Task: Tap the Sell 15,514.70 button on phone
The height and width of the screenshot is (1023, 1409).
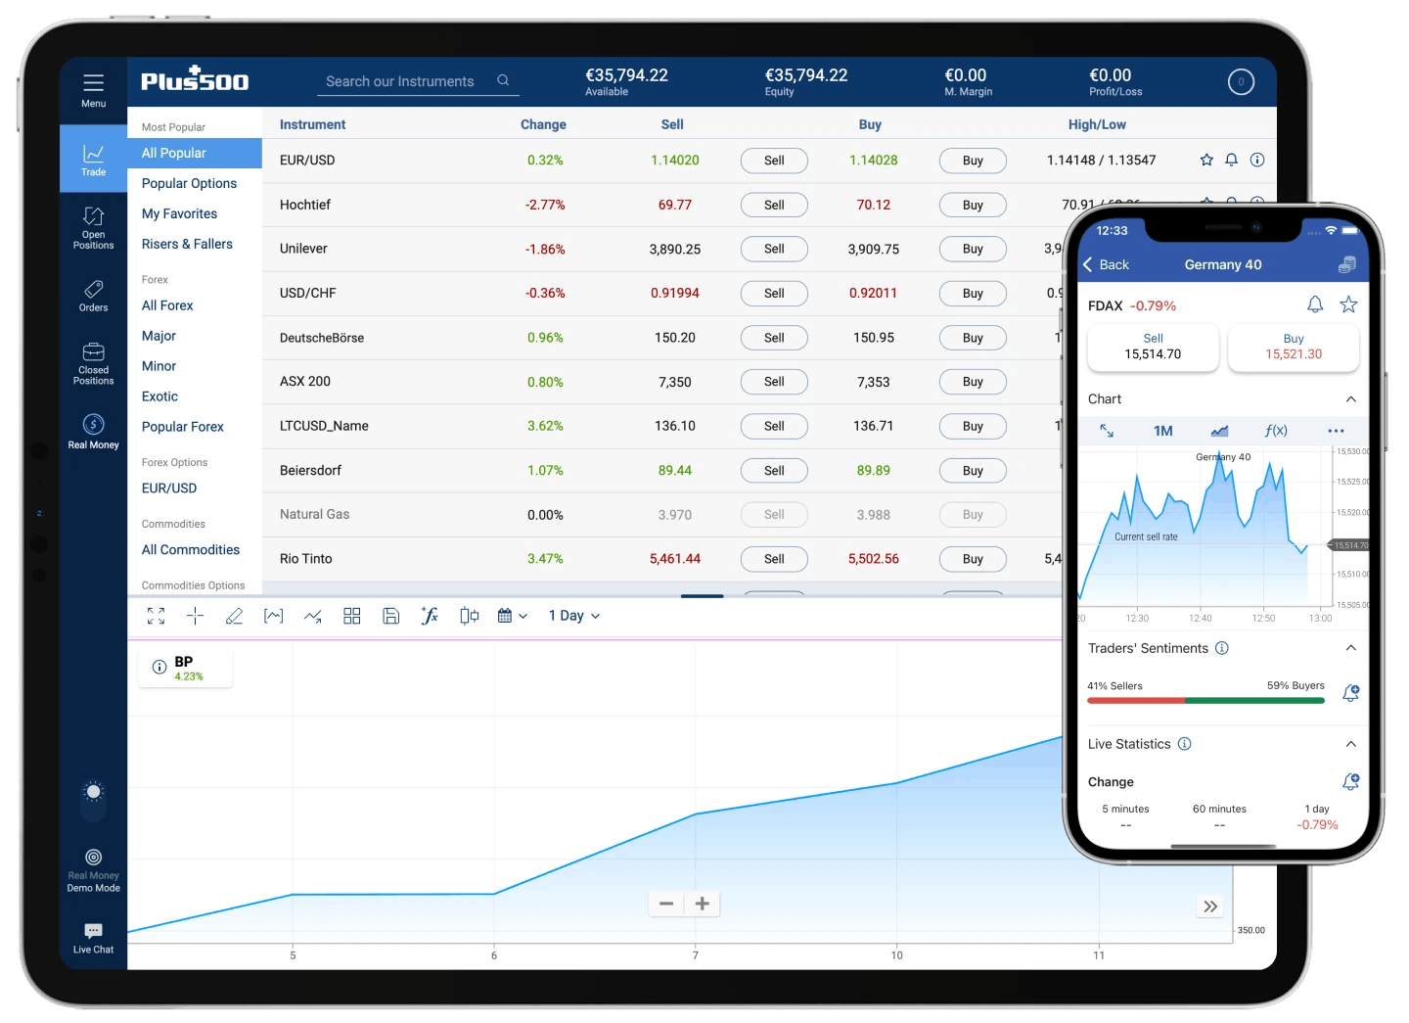Action: click(1153, 347)
